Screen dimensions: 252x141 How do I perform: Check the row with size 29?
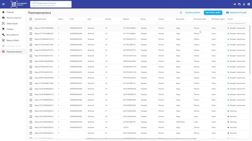[x=31, y=67]
